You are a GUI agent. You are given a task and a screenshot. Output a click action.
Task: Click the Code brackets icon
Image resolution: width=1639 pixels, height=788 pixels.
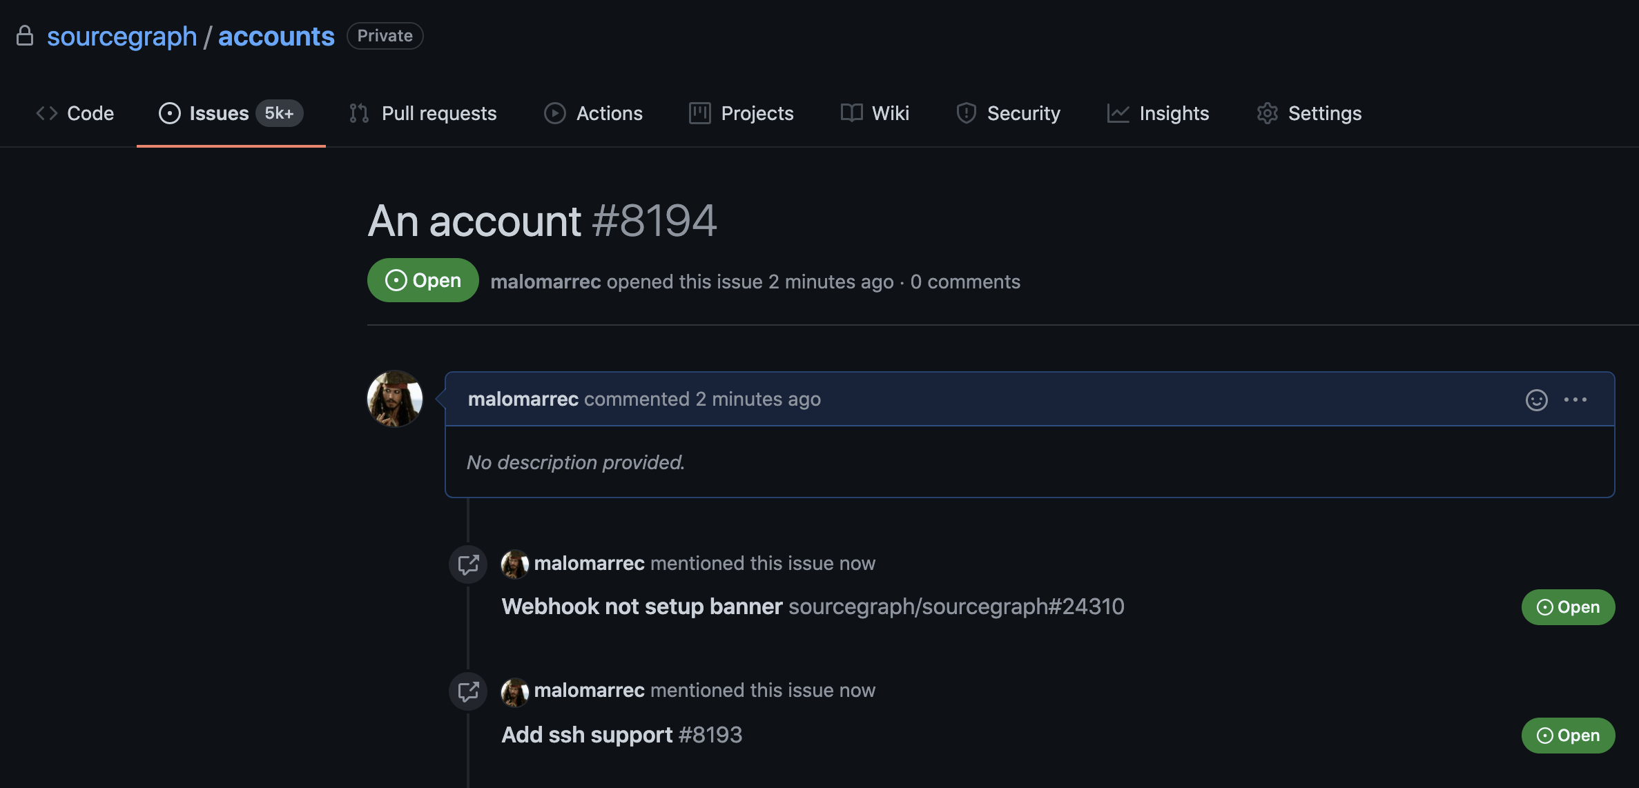click(47, 113)
